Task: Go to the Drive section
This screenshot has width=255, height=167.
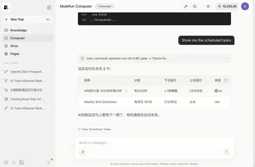Action: point(14,46)
